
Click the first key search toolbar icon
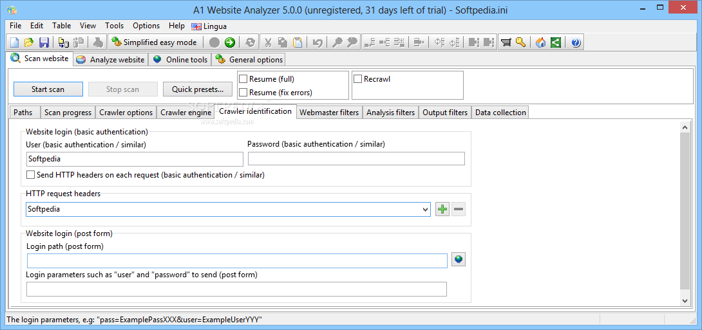tap(337, 42)
